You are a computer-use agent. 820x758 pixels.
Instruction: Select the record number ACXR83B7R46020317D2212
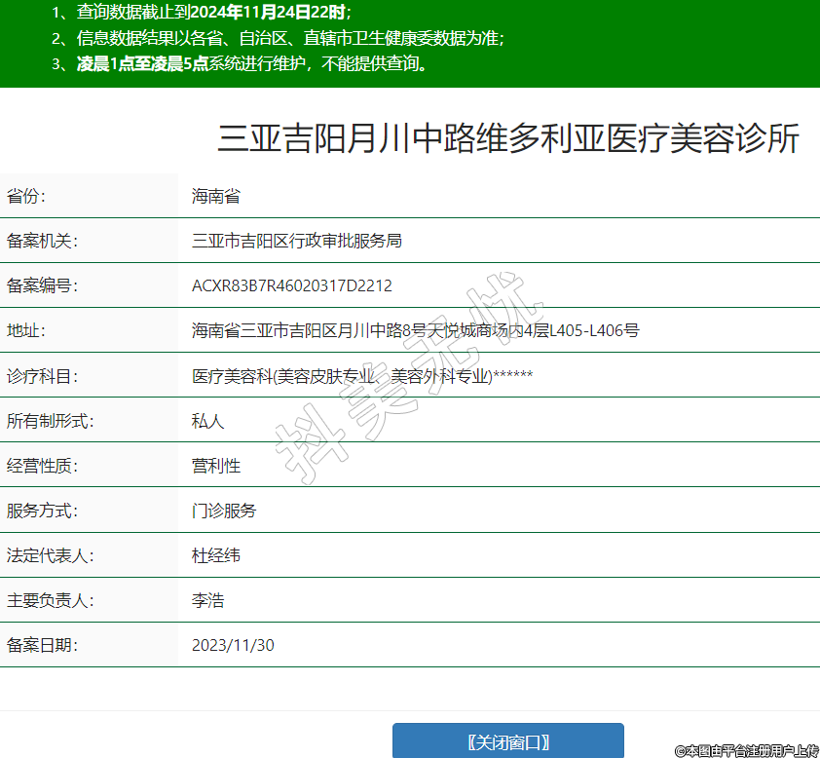click(292, 285)
